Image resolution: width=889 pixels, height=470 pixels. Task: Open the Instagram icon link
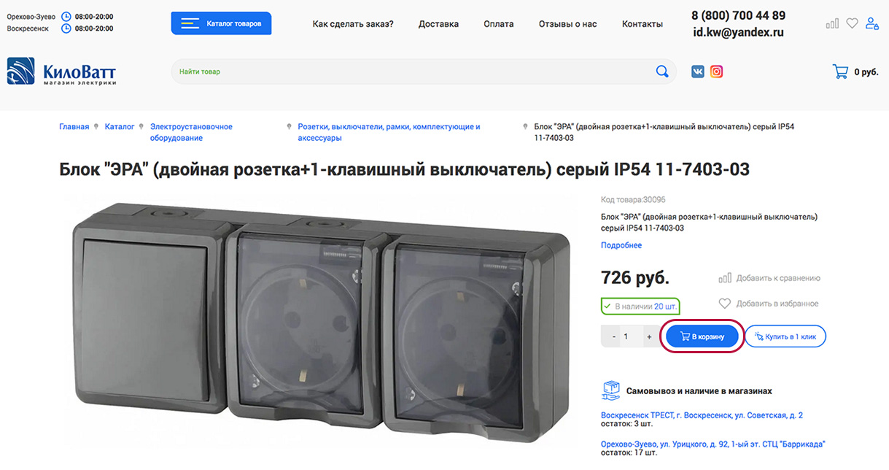click(x=717, y=72)
